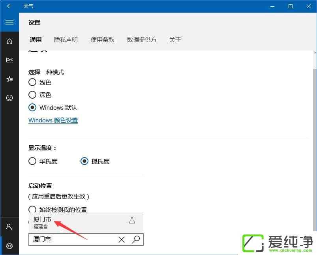Select the Places star icon in sidebar
The width and height of the screenshot is (317, 255).
tap(9, 79)
